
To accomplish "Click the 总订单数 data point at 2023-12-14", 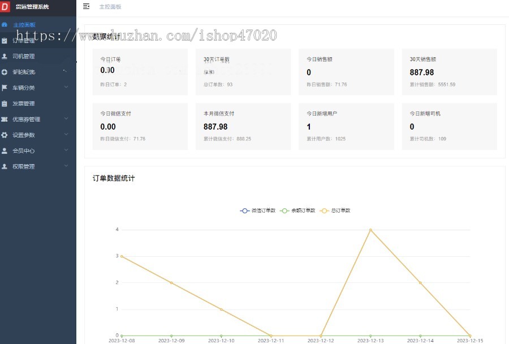I will [x=420, y=282].
